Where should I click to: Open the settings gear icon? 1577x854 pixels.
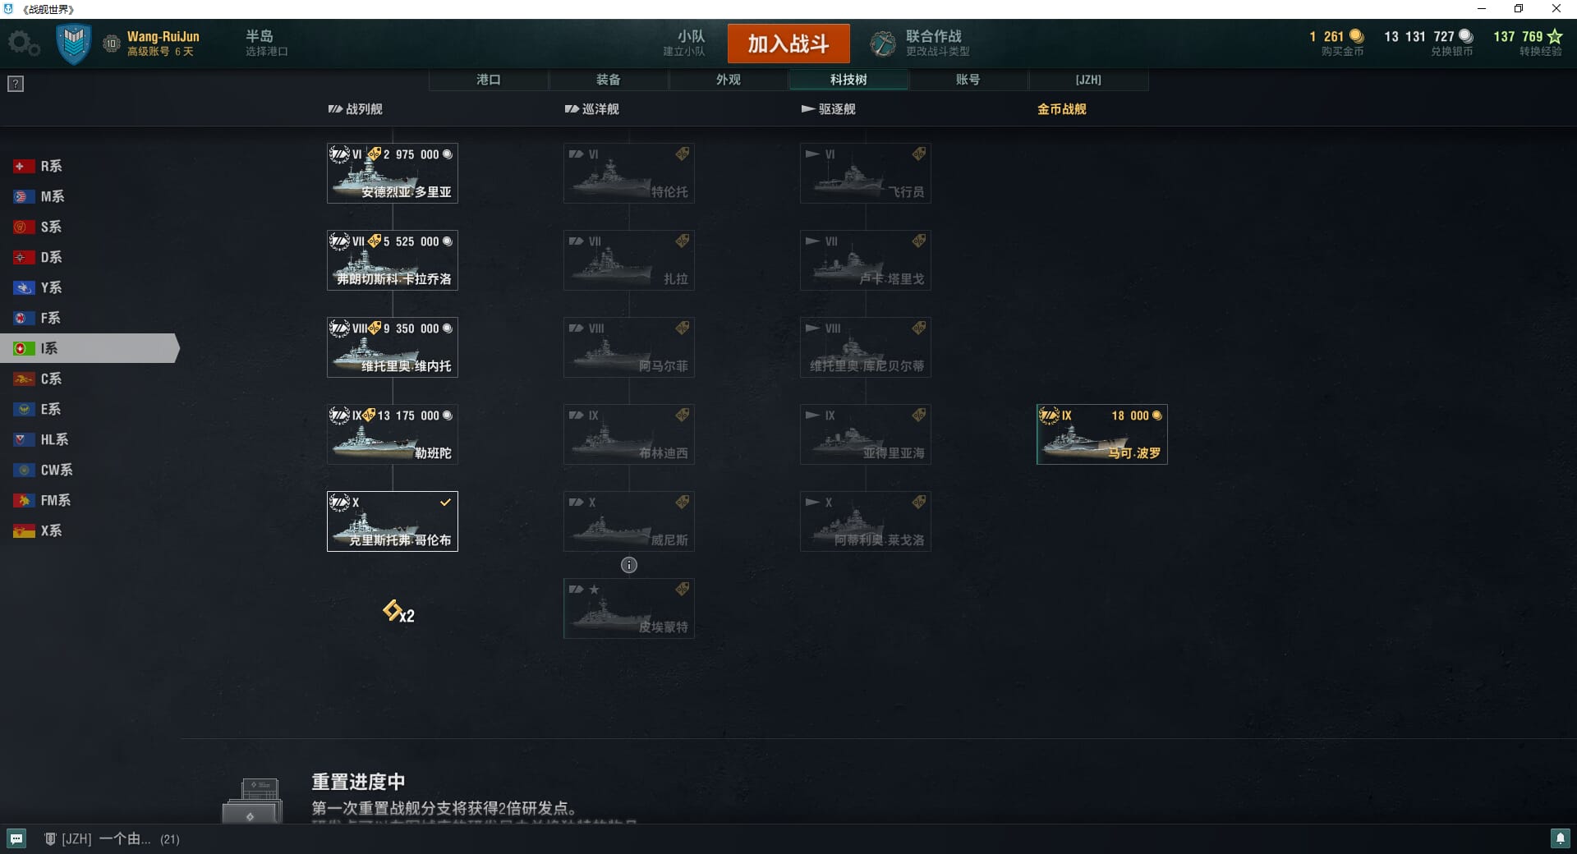(23, 44)
